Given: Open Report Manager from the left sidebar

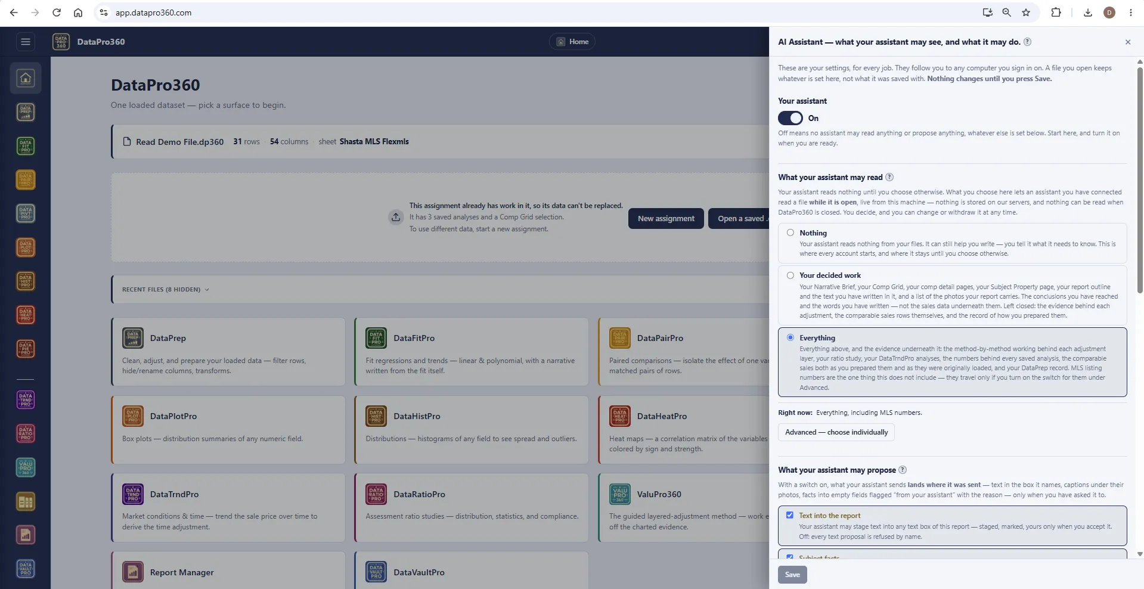Looking at the screenshot, I should [26, 535].
